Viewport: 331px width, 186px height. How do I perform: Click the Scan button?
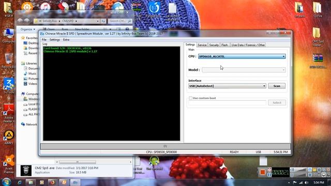(277, 86)
